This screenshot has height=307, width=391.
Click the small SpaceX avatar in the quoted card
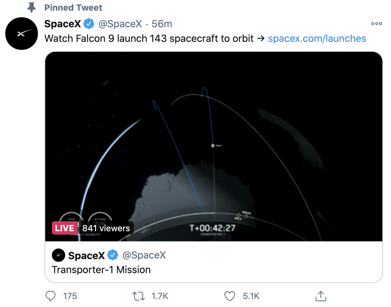(59, 255)
